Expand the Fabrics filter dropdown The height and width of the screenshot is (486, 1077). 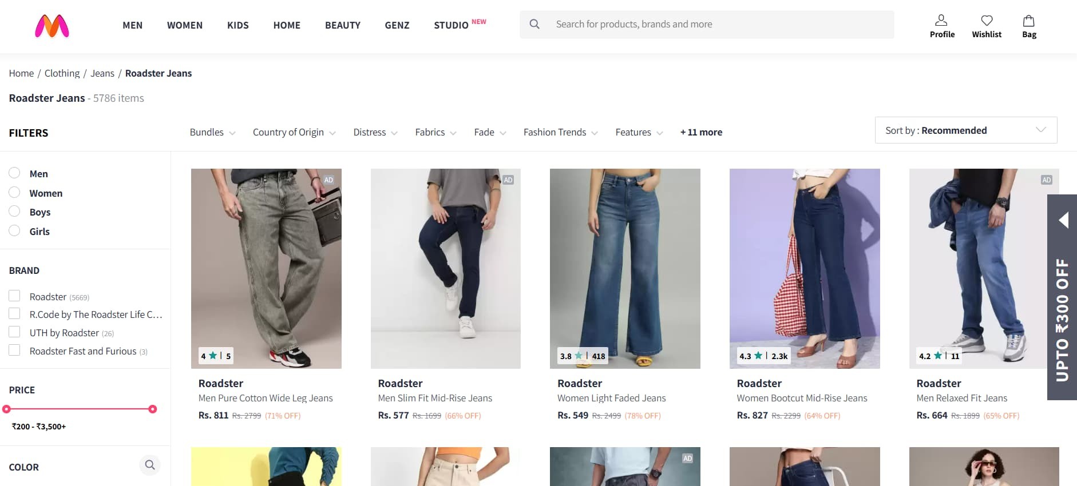tap(435, 132)
